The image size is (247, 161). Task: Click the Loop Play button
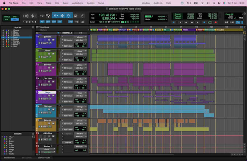pyautogui.click(x=210, y=23)
